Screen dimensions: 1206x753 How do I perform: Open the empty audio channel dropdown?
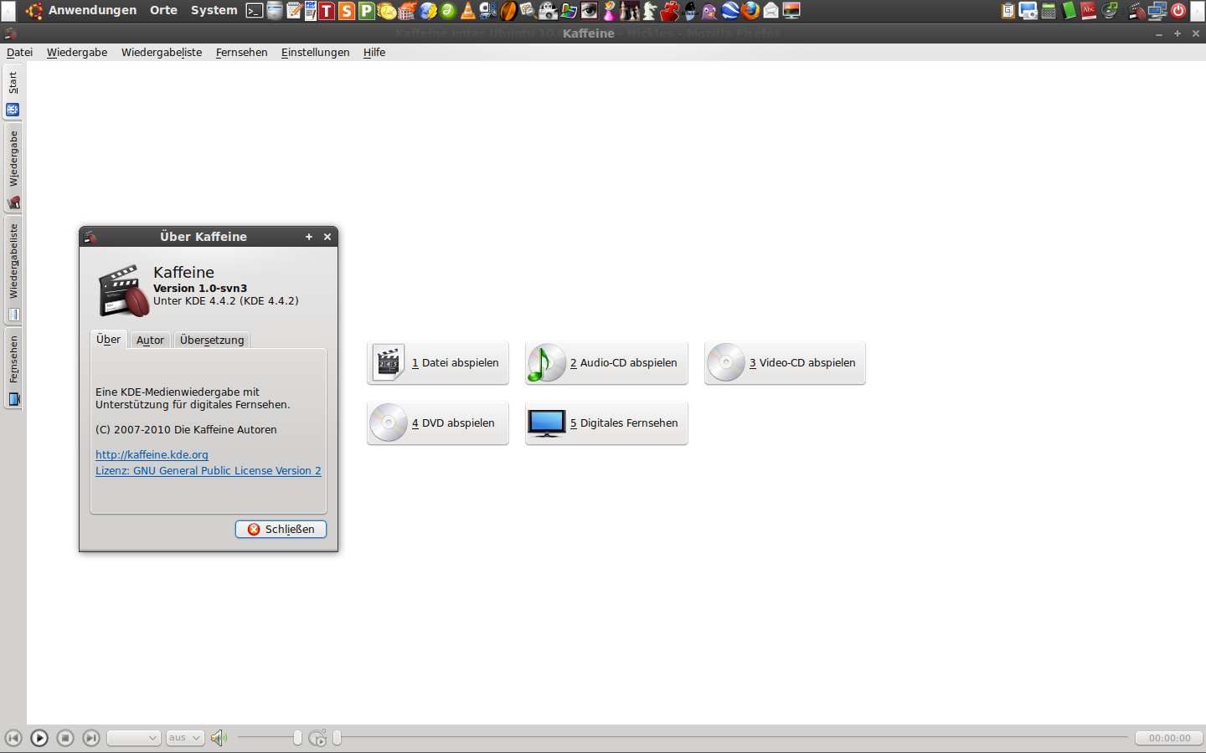134,738
